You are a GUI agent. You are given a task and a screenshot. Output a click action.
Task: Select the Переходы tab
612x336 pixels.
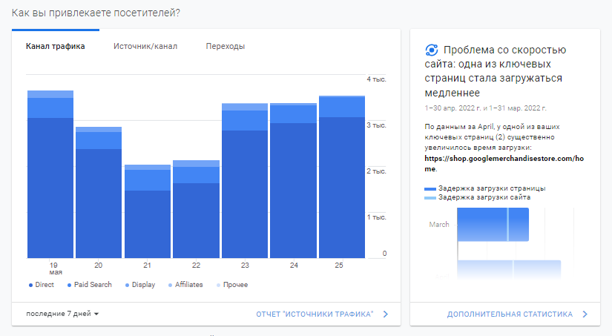click(x=225, y=46)
